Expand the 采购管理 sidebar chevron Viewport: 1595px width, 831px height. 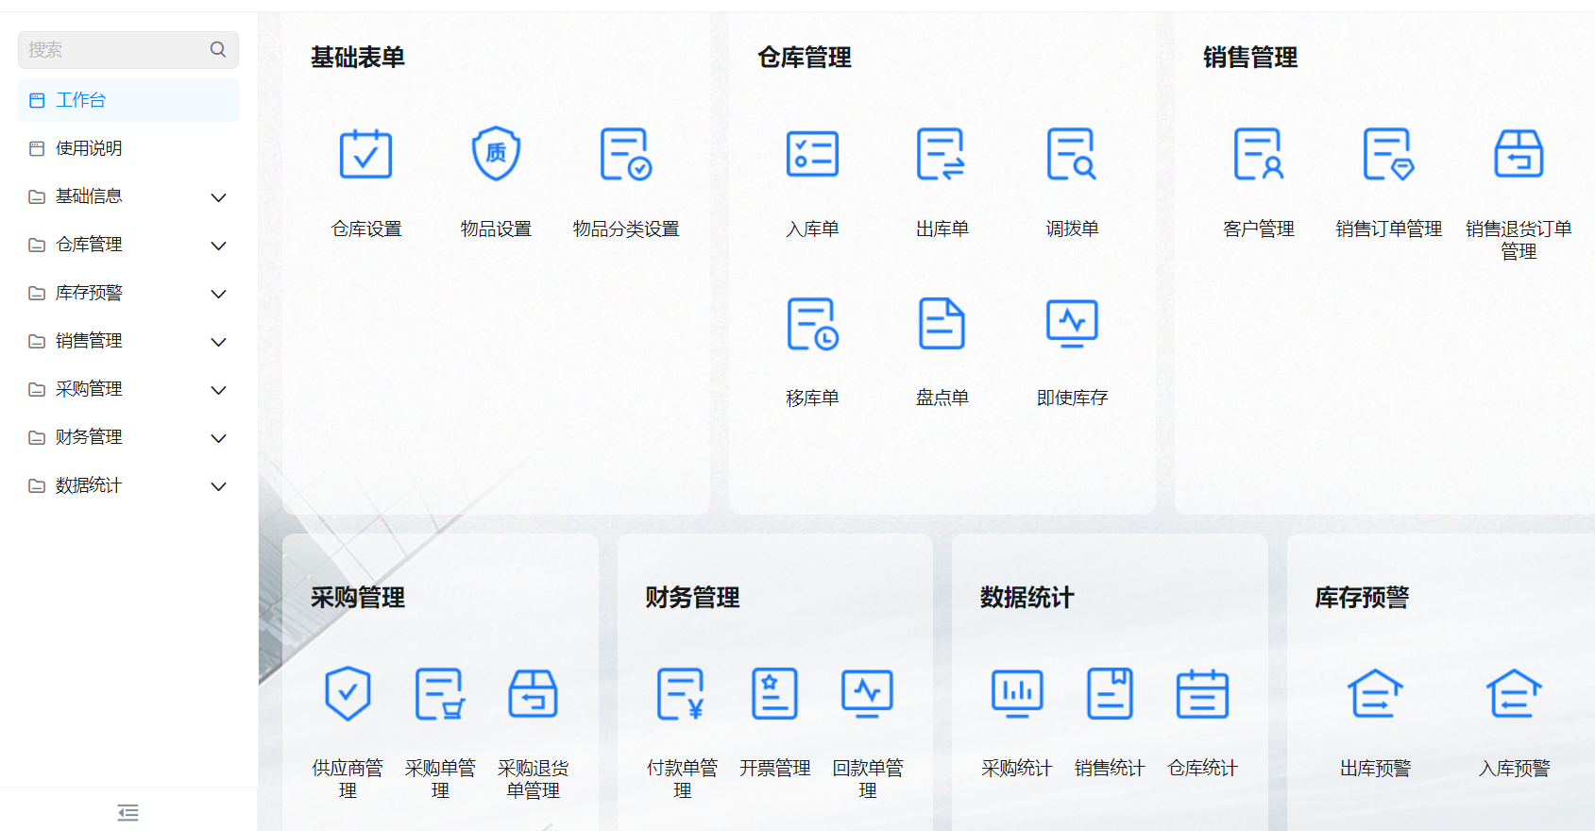218,390
